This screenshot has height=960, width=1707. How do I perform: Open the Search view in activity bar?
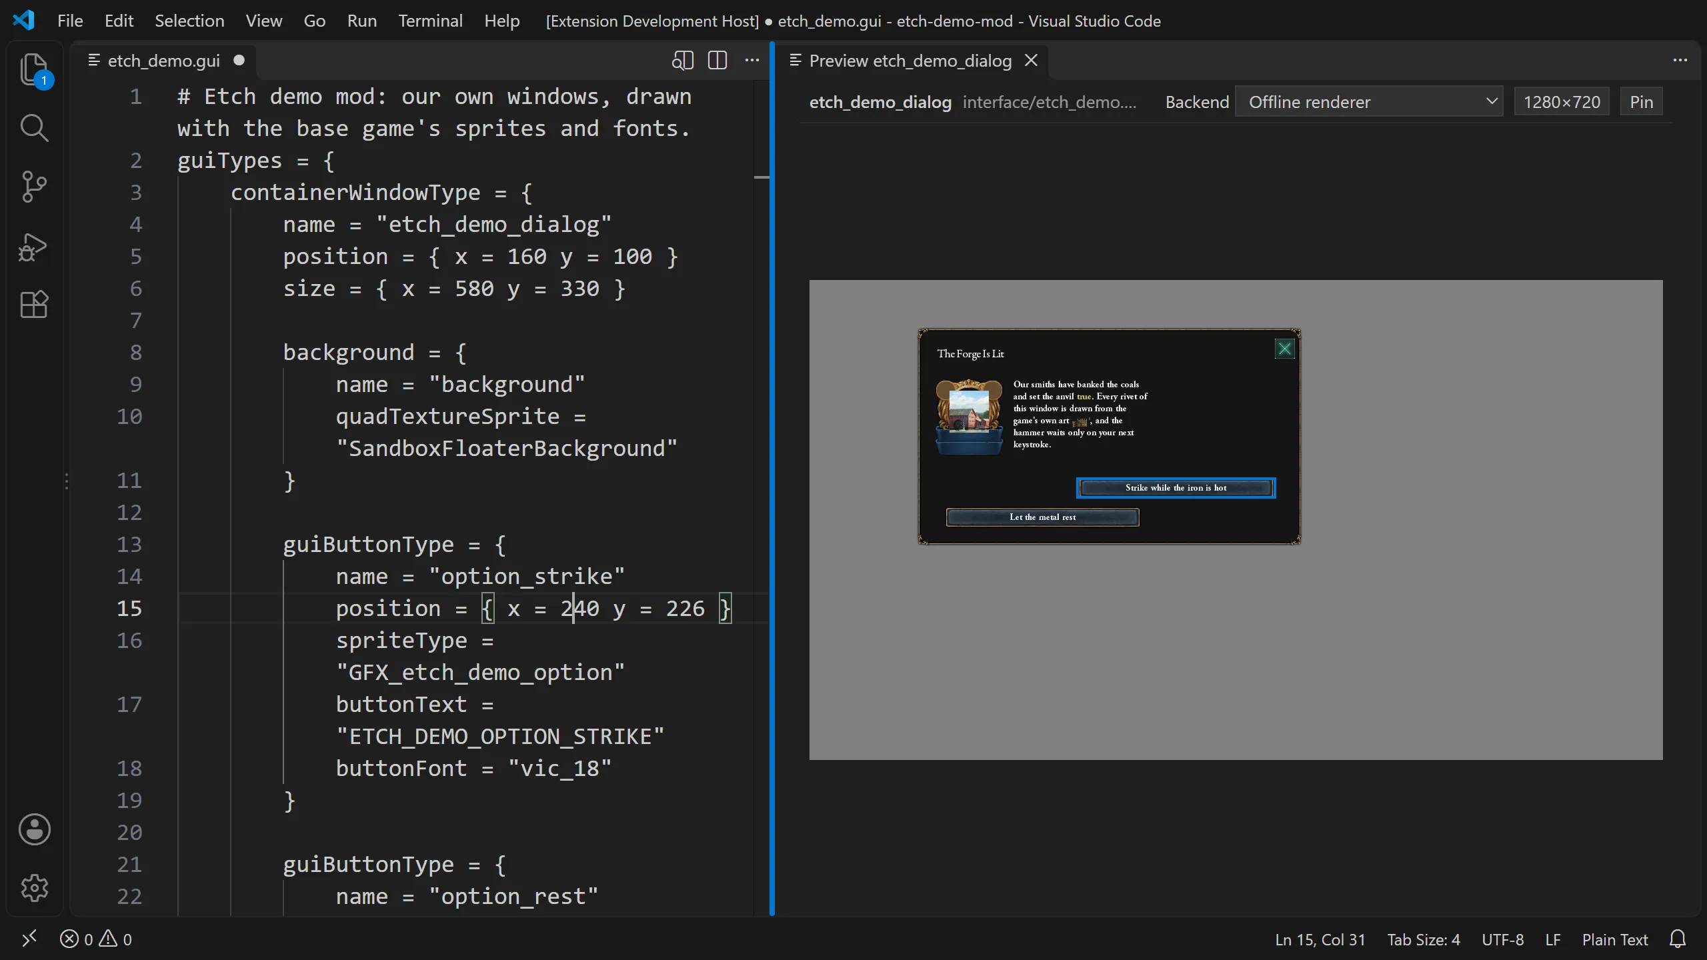coord(34,128)
